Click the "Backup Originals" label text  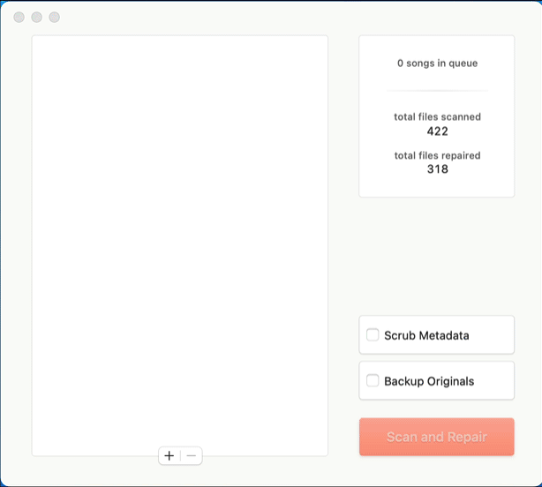coord(429,381)
